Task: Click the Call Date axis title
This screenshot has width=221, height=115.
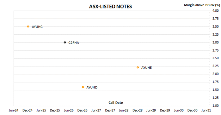Action: click(116, 103)
